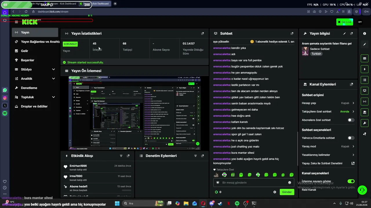Open the user avatar menu near Go Live
The height and width of the screenshot is (208, 371).
click(360, 22)
